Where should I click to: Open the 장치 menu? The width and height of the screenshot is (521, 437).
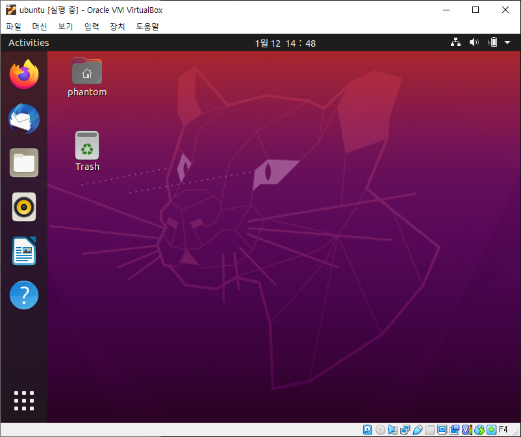pos(118,26)
